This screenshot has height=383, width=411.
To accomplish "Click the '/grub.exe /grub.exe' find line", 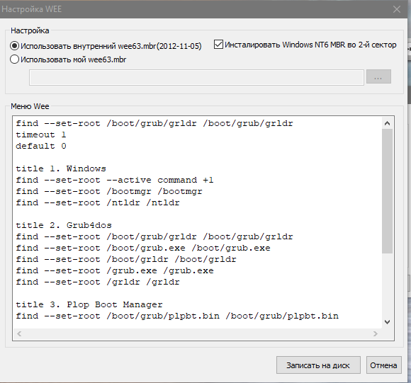I will [115, 270].
